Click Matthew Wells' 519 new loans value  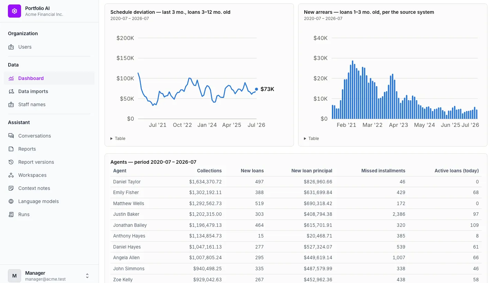[x=259, y=203]
